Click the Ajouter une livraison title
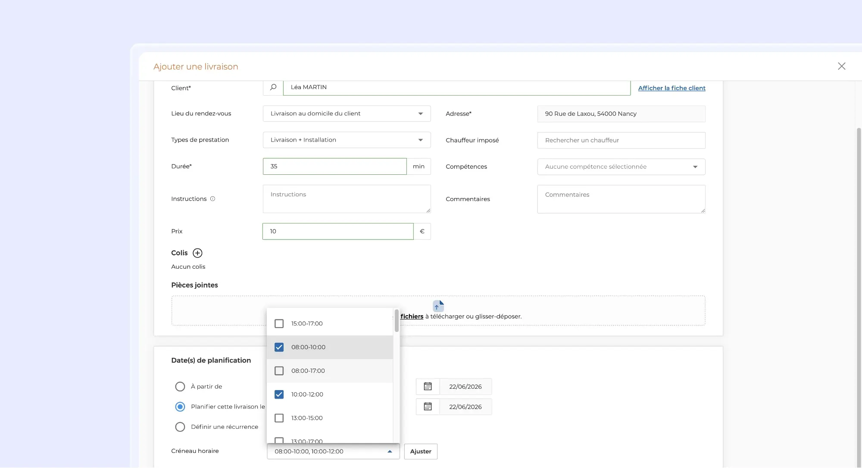 coord(196,67)
